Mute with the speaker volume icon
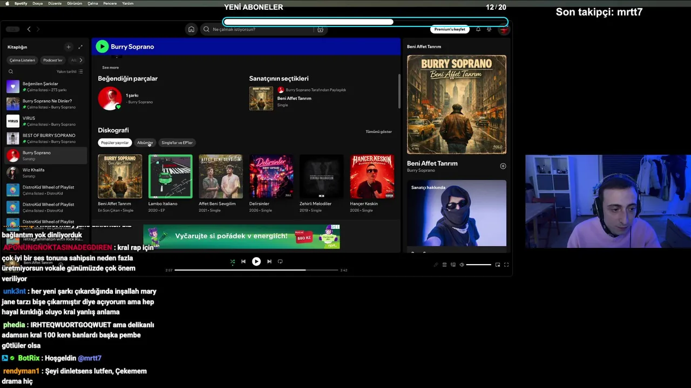Screen dimensions: 691x388 [462, 265]
